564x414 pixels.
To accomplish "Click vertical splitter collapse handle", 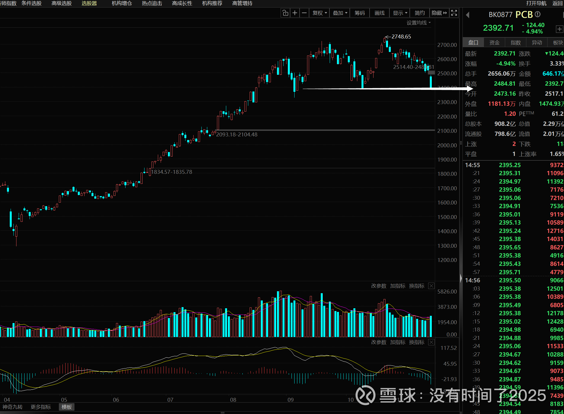I will tap(461, 278).
